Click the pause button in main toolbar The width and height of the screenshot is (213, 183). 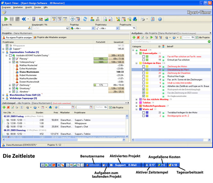click(12, 19)
